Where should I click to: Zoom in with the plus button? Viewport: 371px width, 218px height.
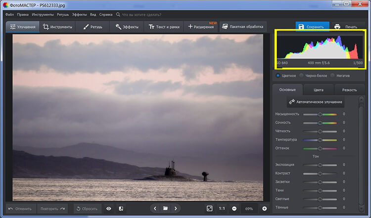point(265,209)
